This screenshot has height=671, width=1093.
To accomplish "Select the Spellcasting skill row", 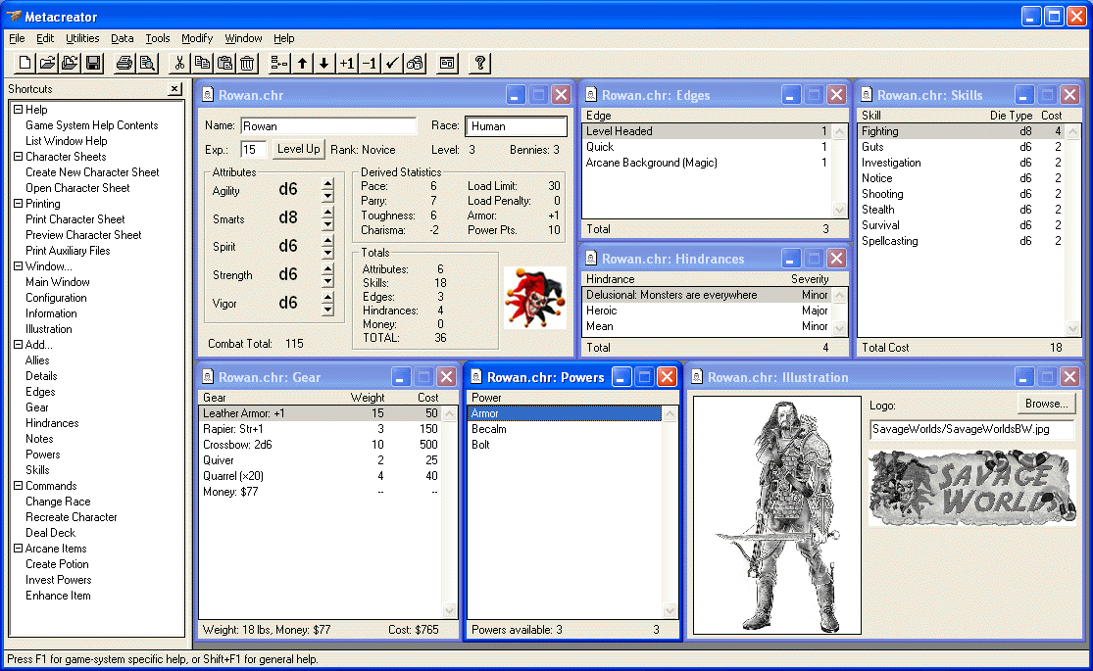I will tap(962, 241).
